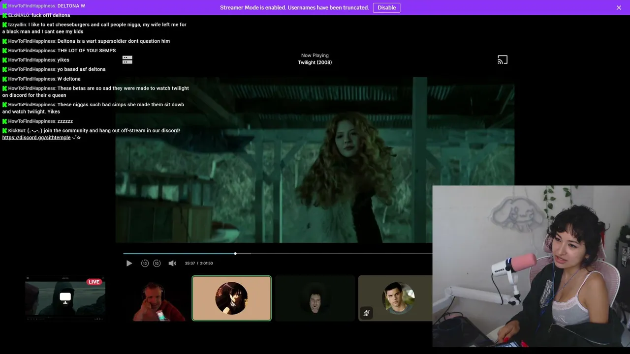Click the ELxMALO username in chat

coord(19,15)
